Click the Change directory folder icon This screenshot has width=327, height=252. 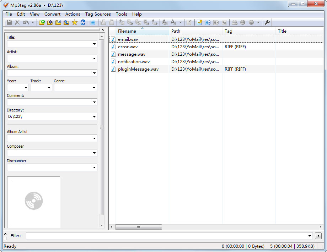pos(42,22)
